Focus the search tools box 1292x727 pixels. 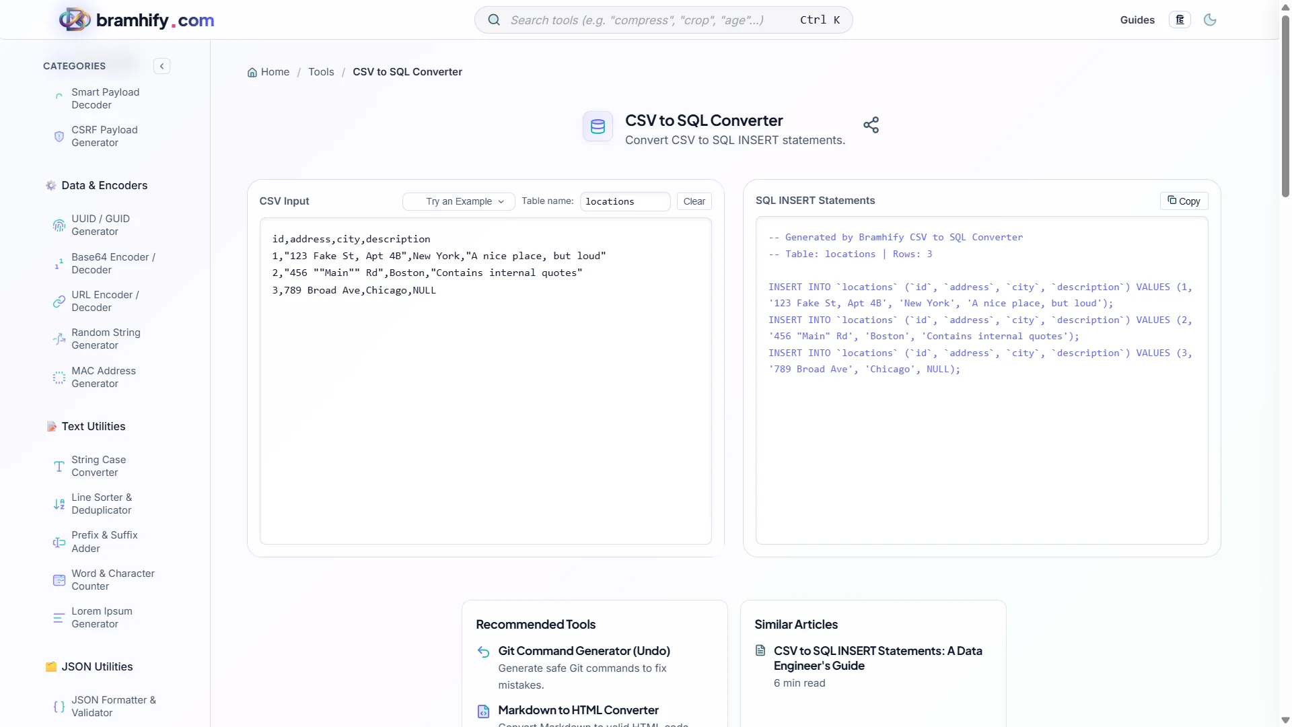pos(663,20)
